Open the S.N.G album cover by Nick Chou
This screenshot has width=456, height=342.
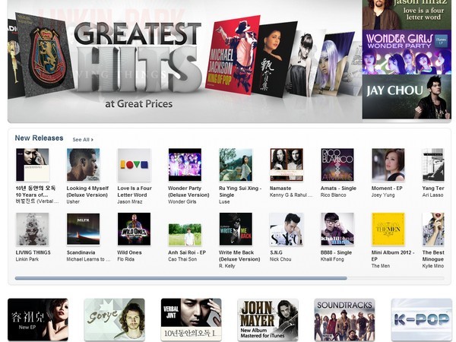tap(287, 230)
